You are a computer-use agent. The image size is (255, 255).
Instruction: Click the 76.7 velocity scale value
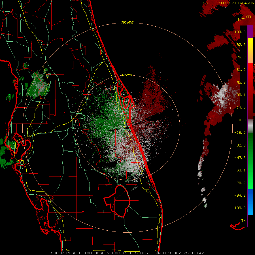[241, 57]
